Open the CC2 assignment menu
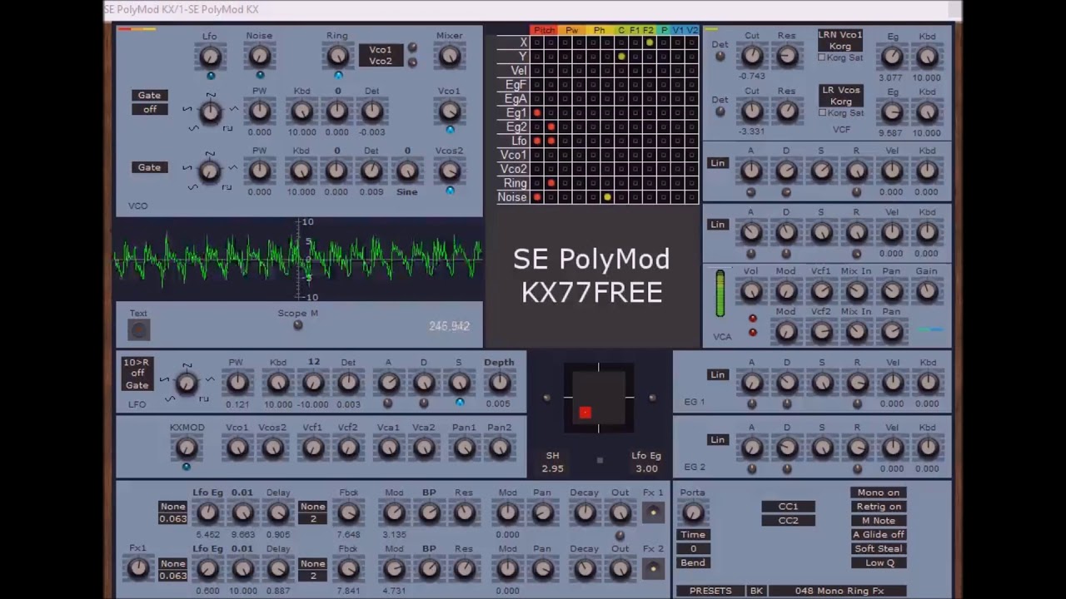This screenshot has width=1066, height=599. [788, 521]
